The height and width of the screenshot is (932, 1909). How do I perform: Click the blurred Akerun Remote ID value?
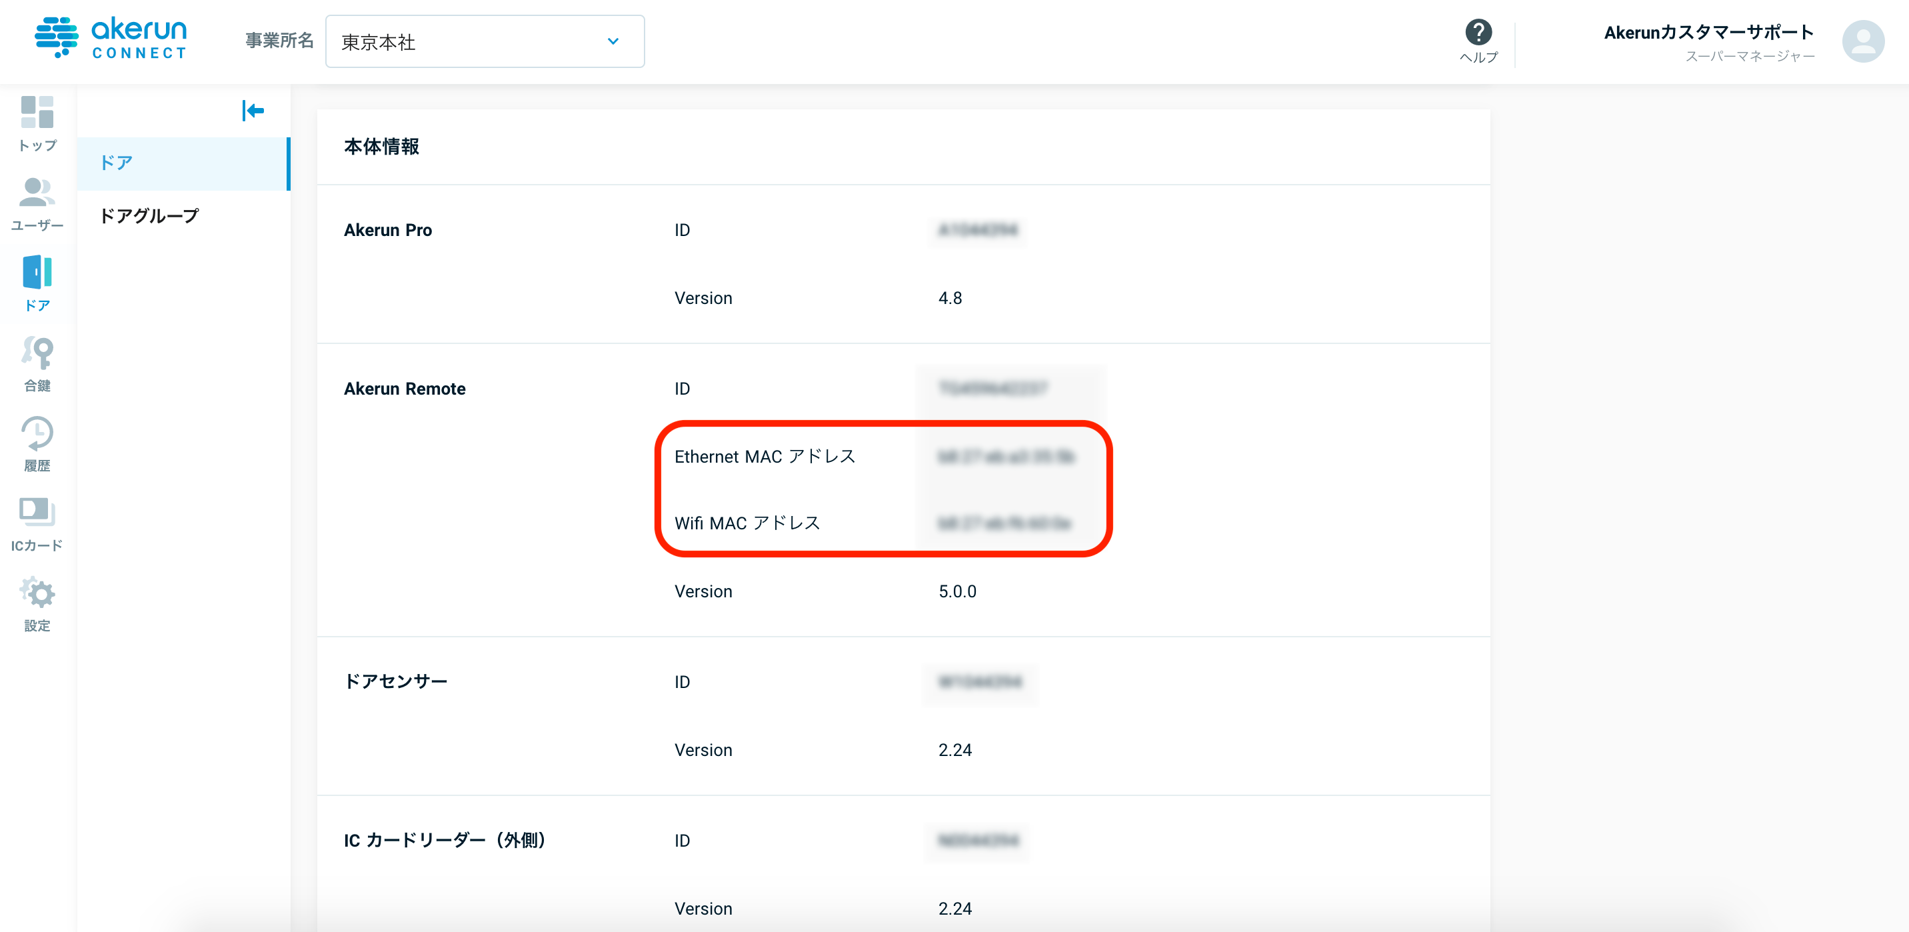click(x=993, y=389)
